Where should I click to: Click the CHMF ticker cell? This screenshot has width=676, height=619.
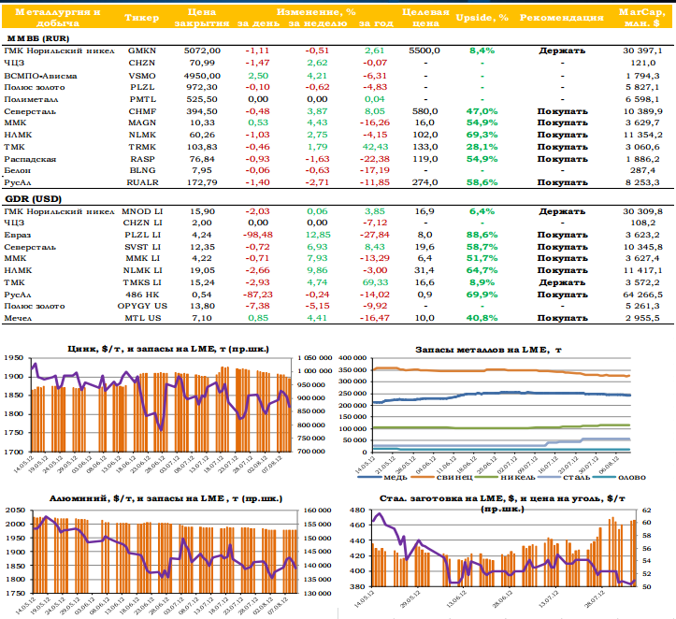click(142, 111)
